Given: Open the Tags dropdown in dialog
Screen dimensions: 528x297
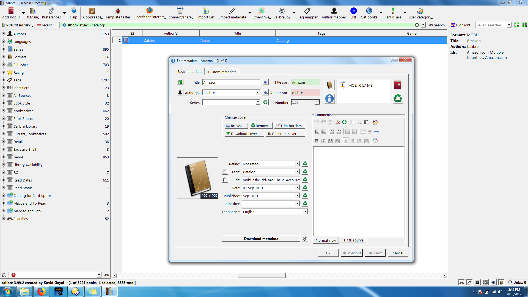Looking at the screenshot, I should [297, 172].
